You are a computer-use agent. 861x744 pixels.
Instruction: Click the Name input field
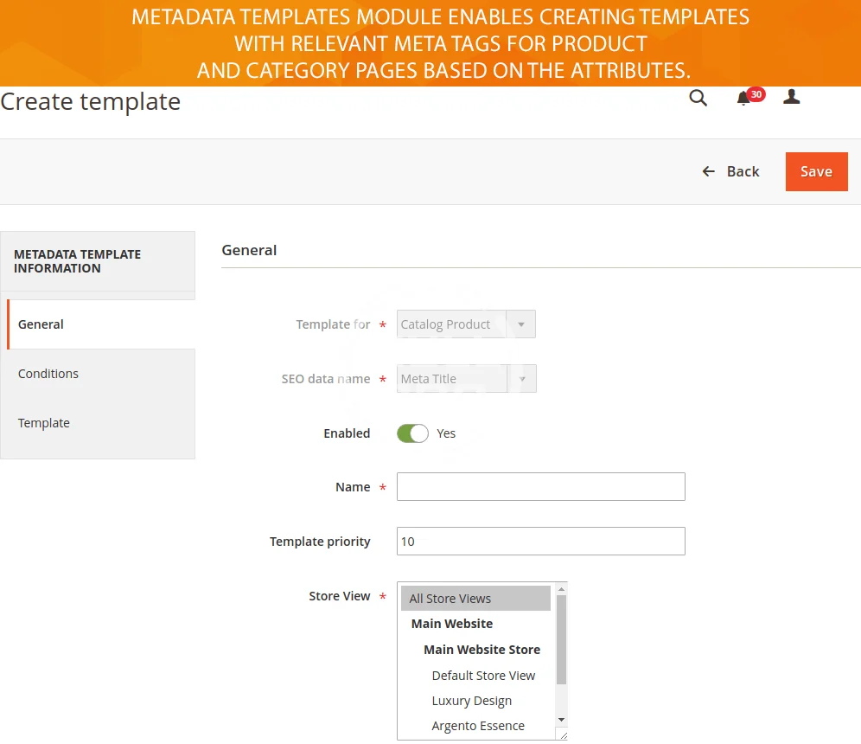pyautogui.click(x=540, y=487)
